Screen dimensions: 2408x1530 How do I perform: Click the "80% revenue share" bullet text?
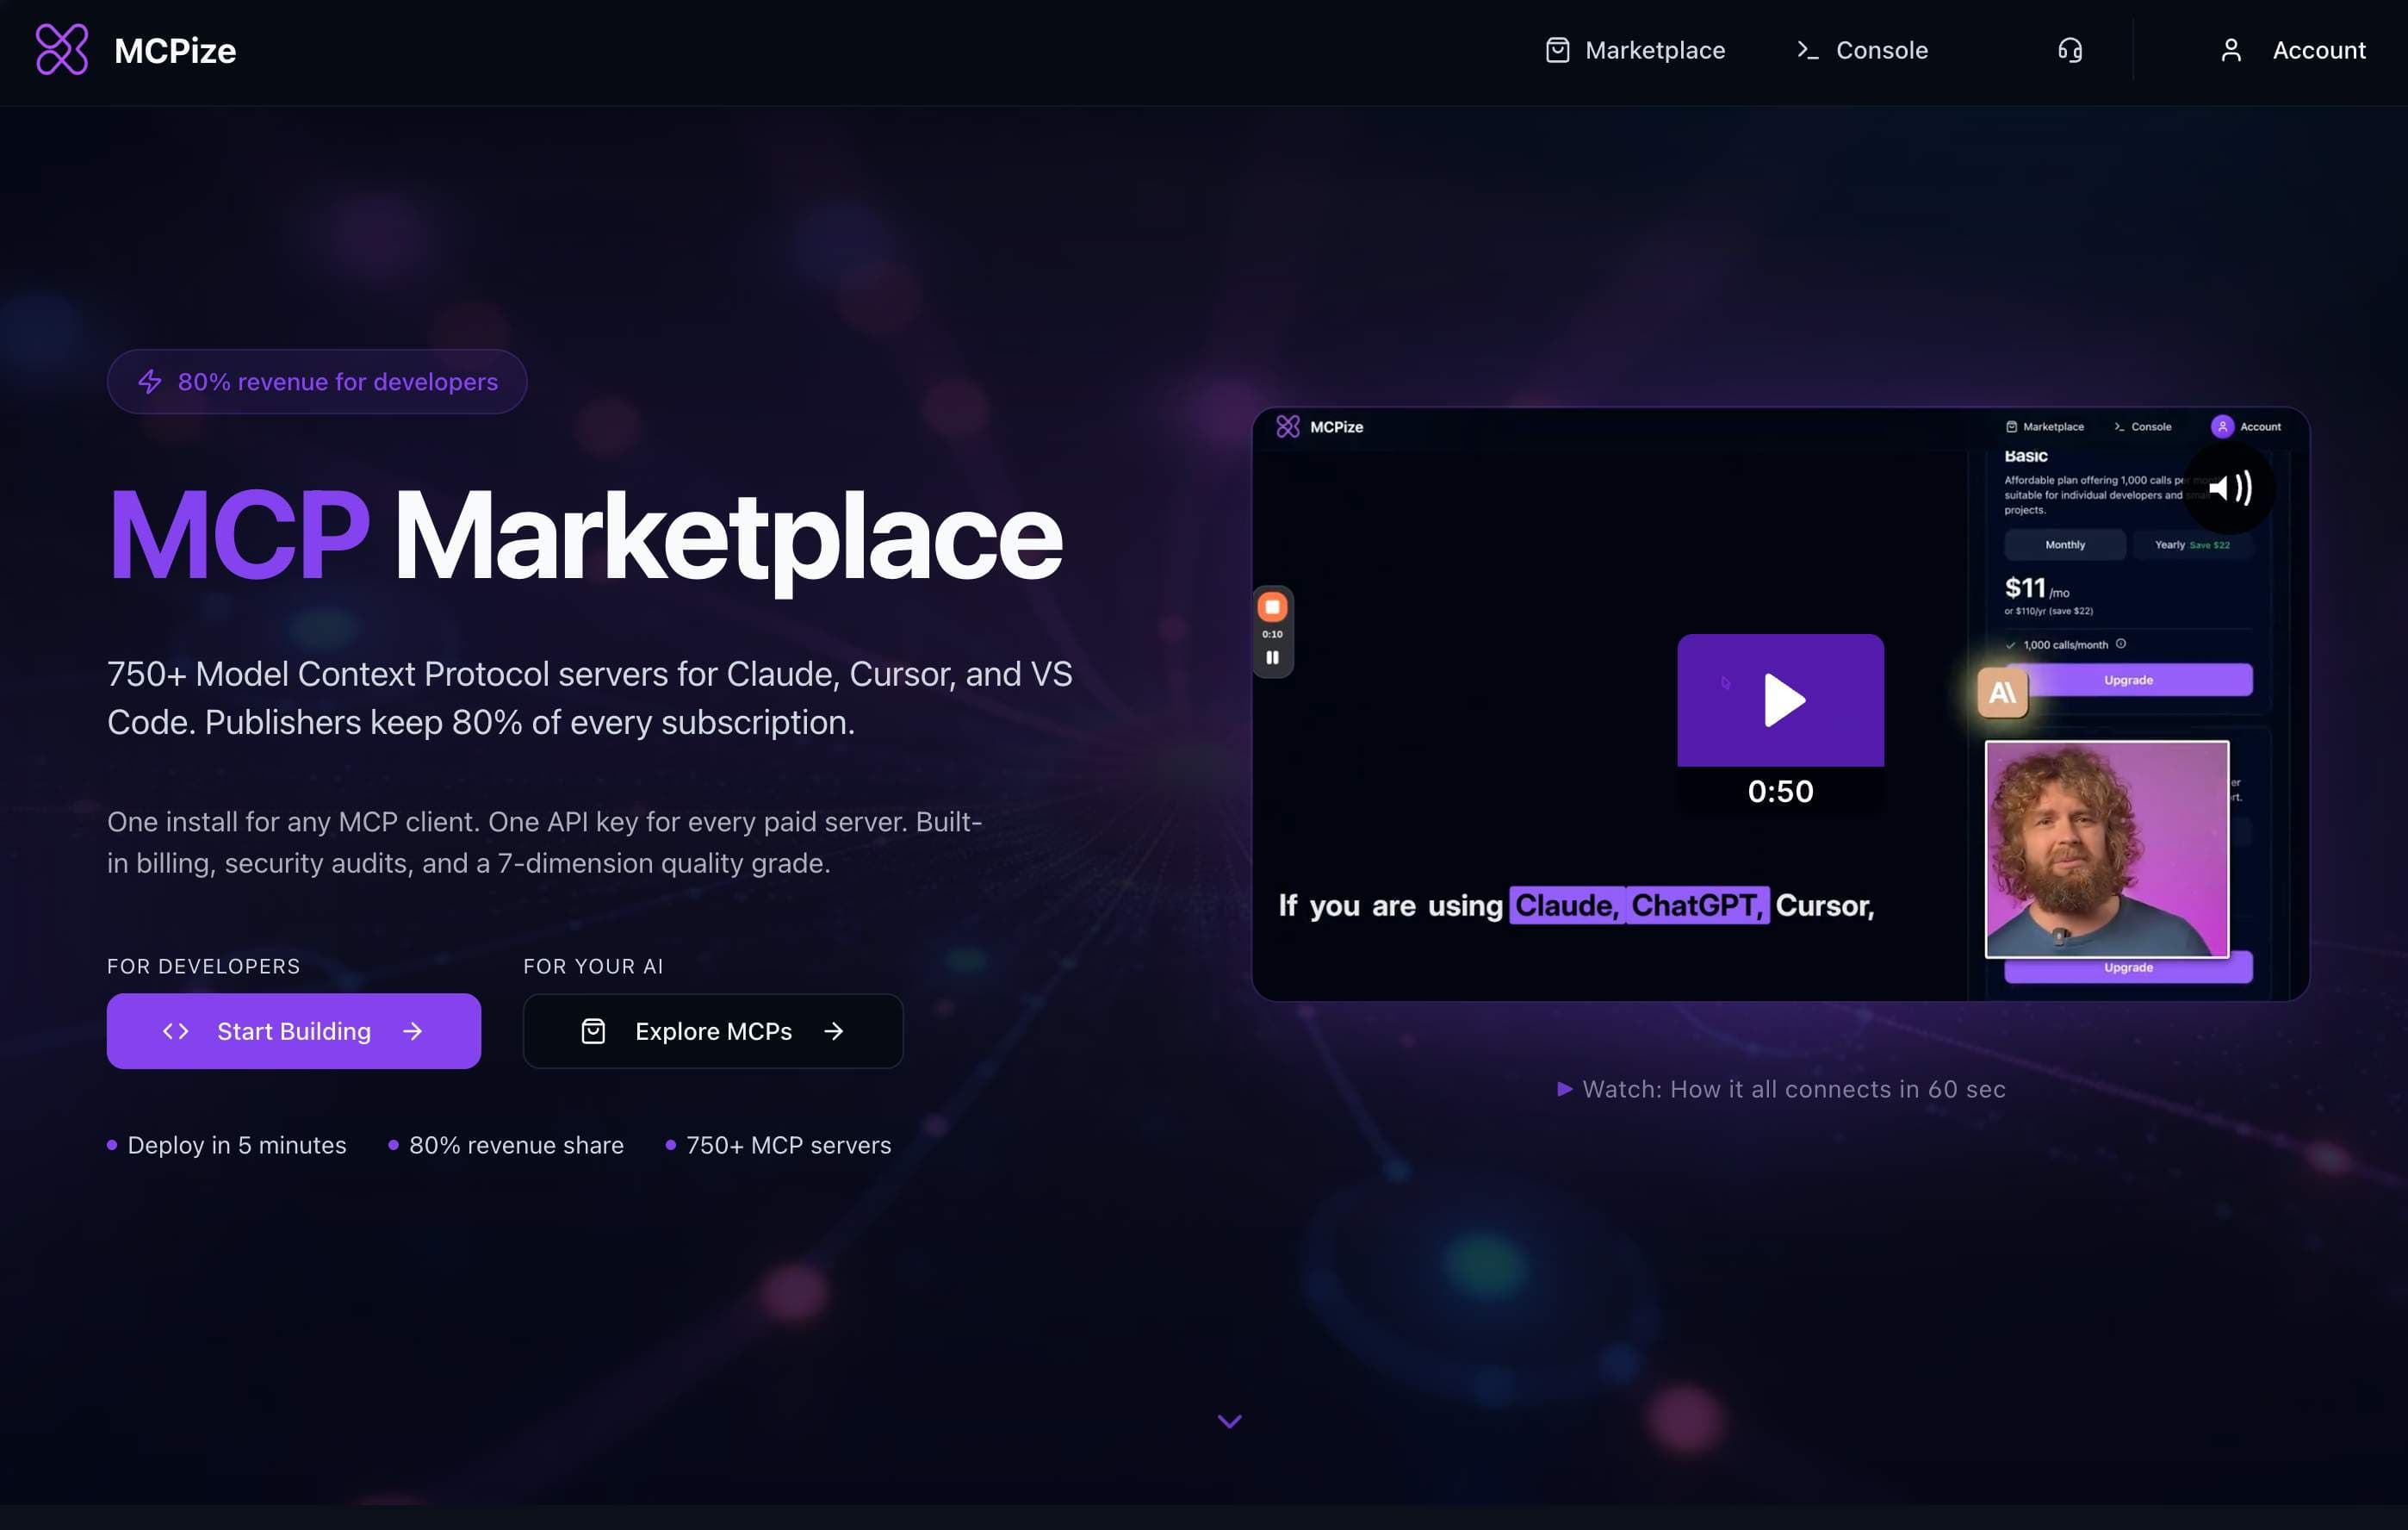tap(516, 1145)
